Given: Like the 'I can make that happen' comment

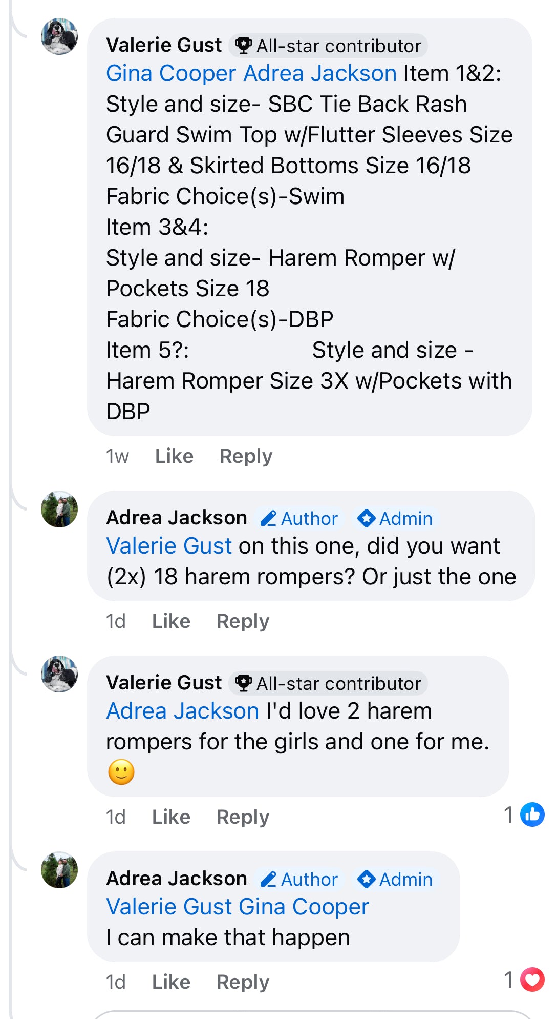Looking at the screenshot, I should click(x=171, y=982).
